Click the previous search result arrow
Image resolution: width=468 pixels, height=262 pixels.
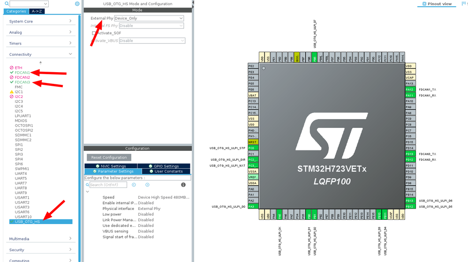pos(134,185)
